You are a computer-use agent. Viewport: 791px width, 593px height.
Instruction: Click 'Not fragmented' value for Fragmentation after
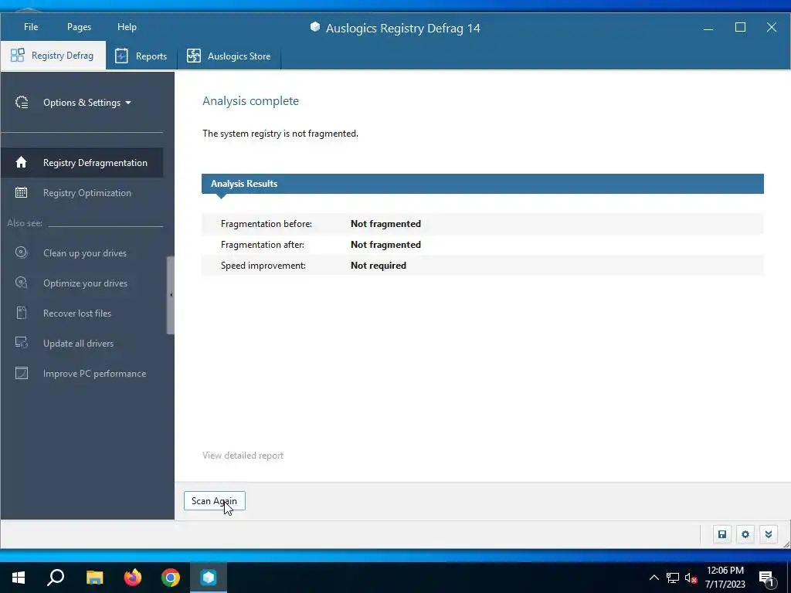385,245
